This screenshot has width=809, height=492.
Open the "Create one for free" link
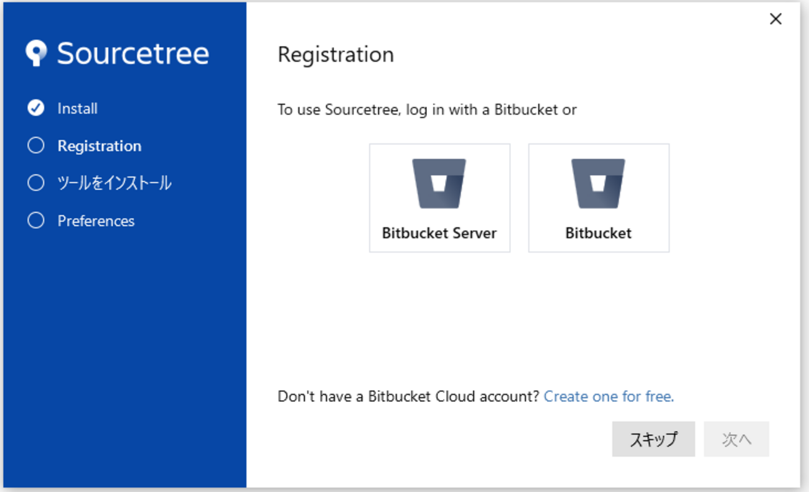pyautogui.click(x=609, y=396)
